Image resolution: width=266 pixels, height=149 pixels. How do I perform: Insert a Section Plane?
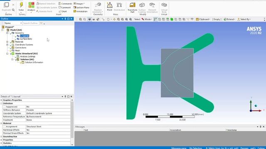tap(81, 7)
